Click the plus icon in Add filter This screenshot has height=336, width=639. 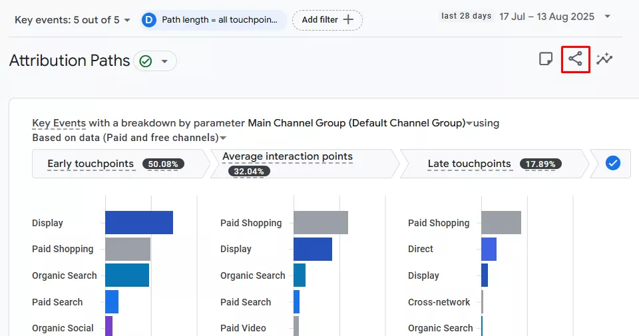point(348,20)
